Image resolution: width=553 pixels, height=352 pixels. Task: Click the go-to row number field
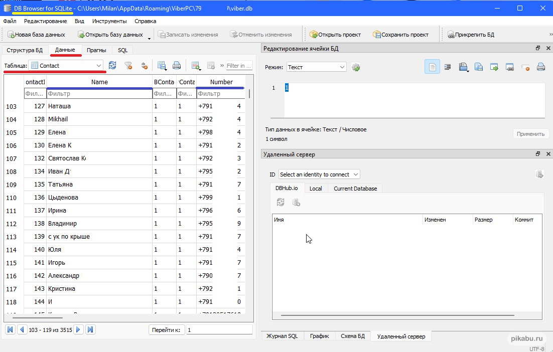tap(219, 330)
